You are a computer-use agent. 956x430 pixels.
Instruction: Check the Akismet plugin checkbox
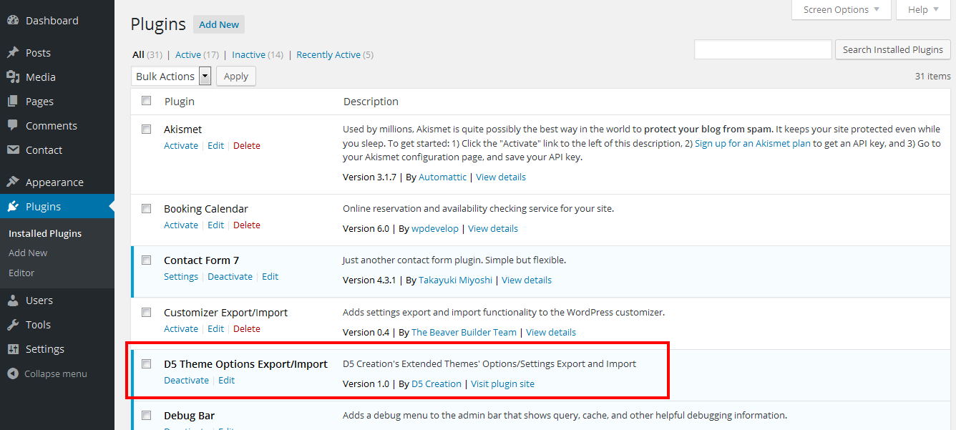coord(147,130)
